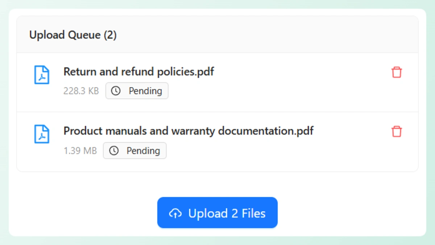Delete Return and refund policies.pdf from queue
435x245 pixels.
click(x=397, y=72)
